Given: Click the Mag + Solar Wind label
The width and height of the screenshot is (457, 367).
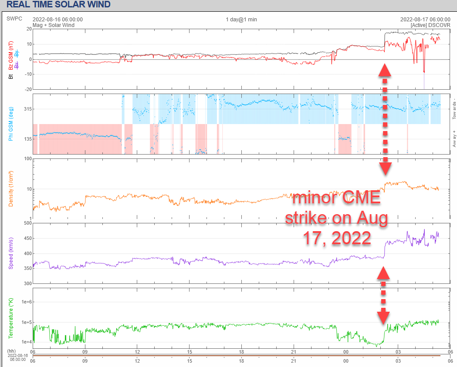Looking at the screenshot, I should click(x=53, y=25).
